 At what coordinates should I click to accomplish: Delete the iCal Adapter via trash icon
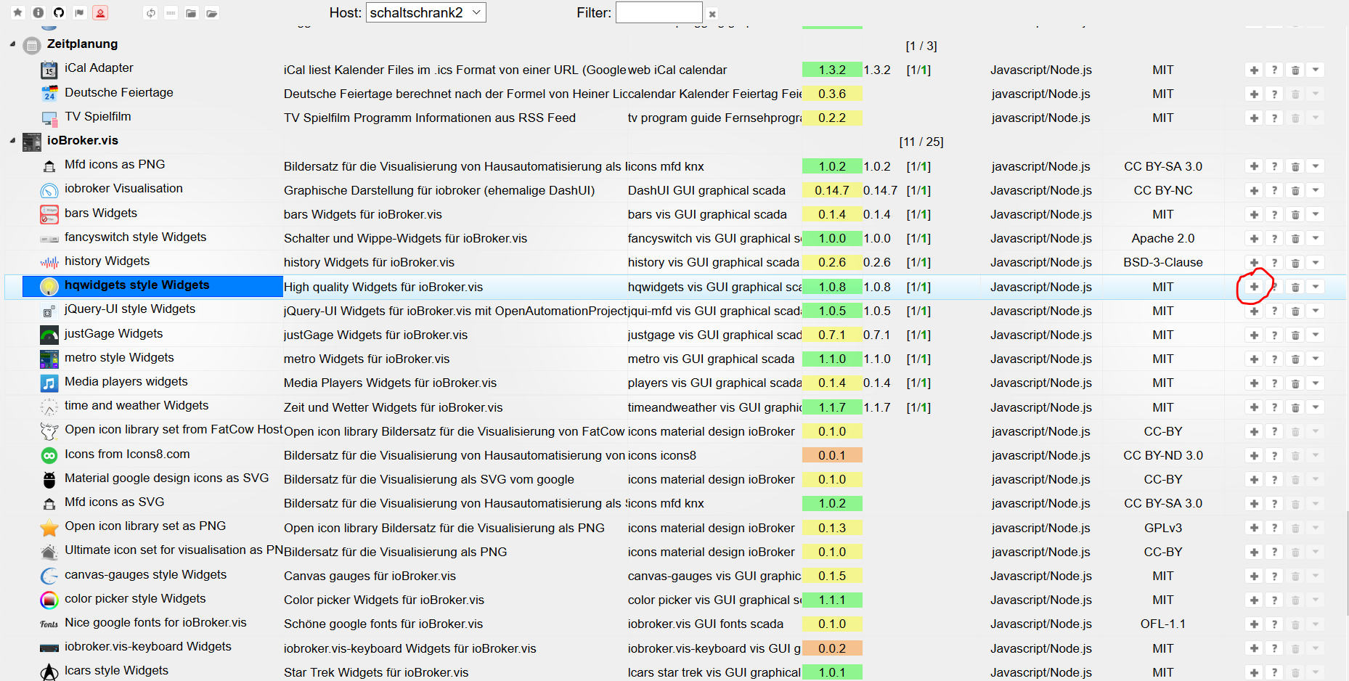tap(1295, 70)
